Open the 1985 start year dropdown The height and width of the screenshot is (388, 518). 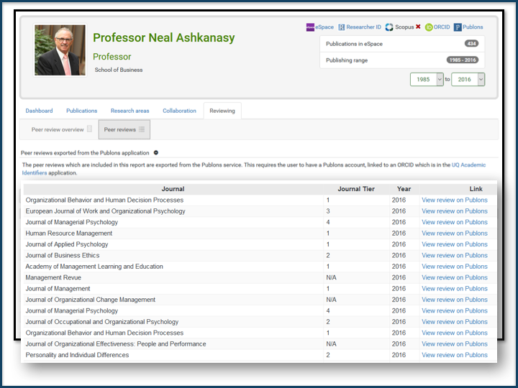click(427, 80)
